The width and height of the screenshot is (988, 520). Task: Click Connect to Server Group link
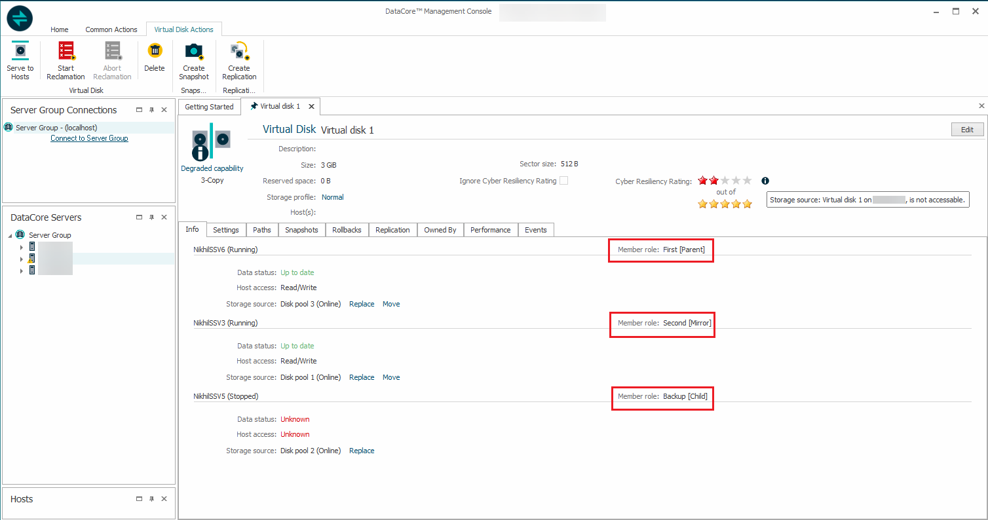coord(89,138)
